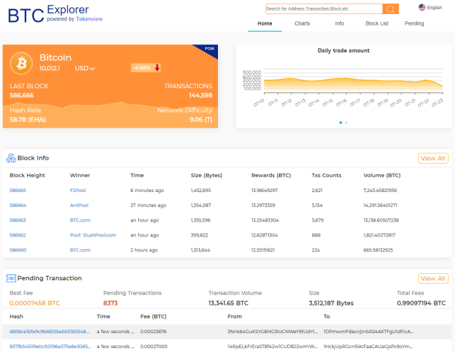Click the US flag language icon
Viewport: 455px width, 353px height.
[422, 7]
